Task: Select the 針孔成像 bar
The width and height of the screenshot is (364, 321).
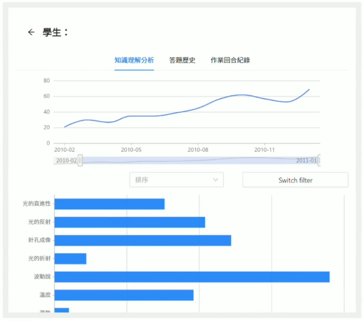Action: click(143, 240)
